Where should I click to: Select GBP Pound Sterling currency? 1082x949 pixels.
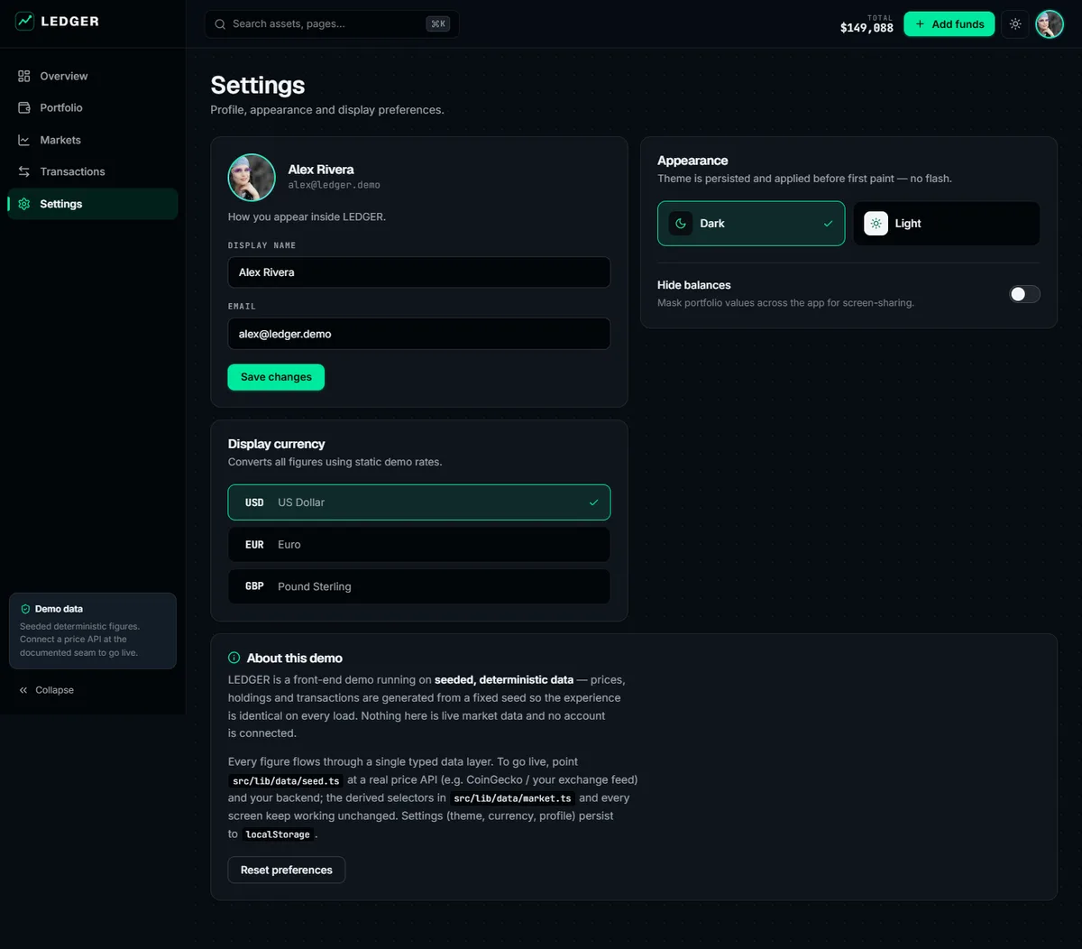click(x=419, y=586)
